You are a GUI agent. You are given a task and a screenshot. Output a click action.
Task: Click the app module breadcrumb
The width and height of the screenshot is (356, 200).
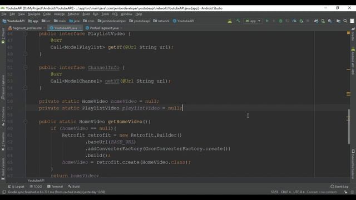33,21
